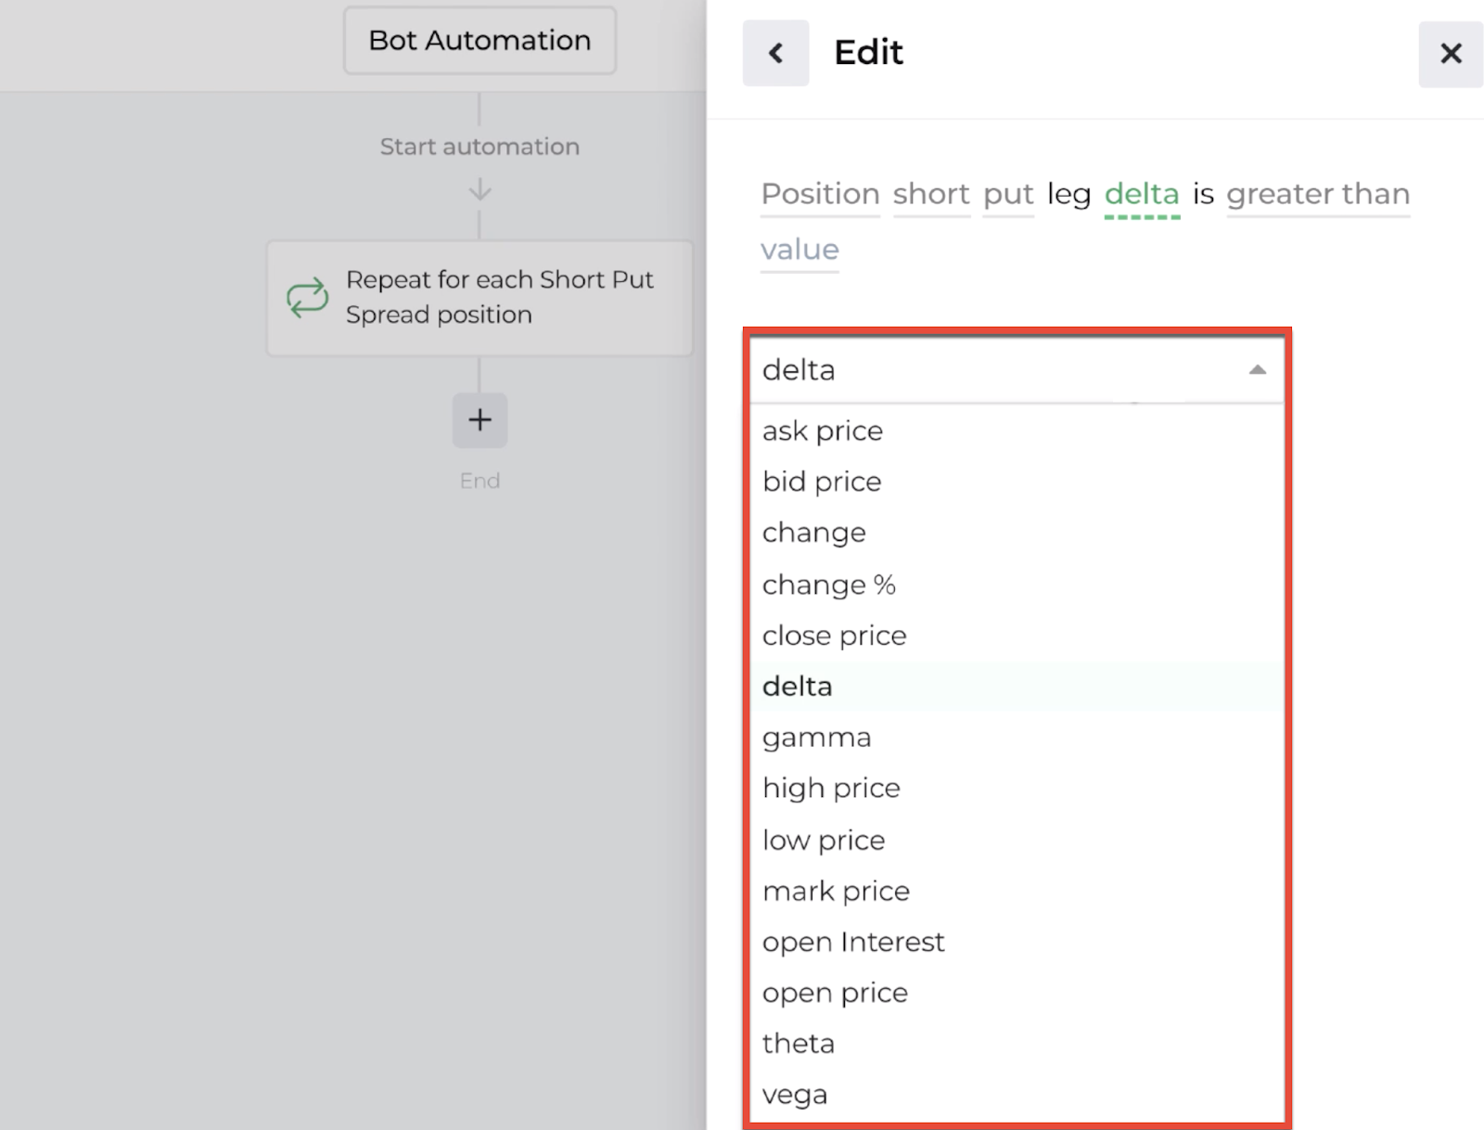The image size is (1484, 1130).
Task: Open 'Repeat for each Short Put Spread position' block
Action: coord(480,298)
